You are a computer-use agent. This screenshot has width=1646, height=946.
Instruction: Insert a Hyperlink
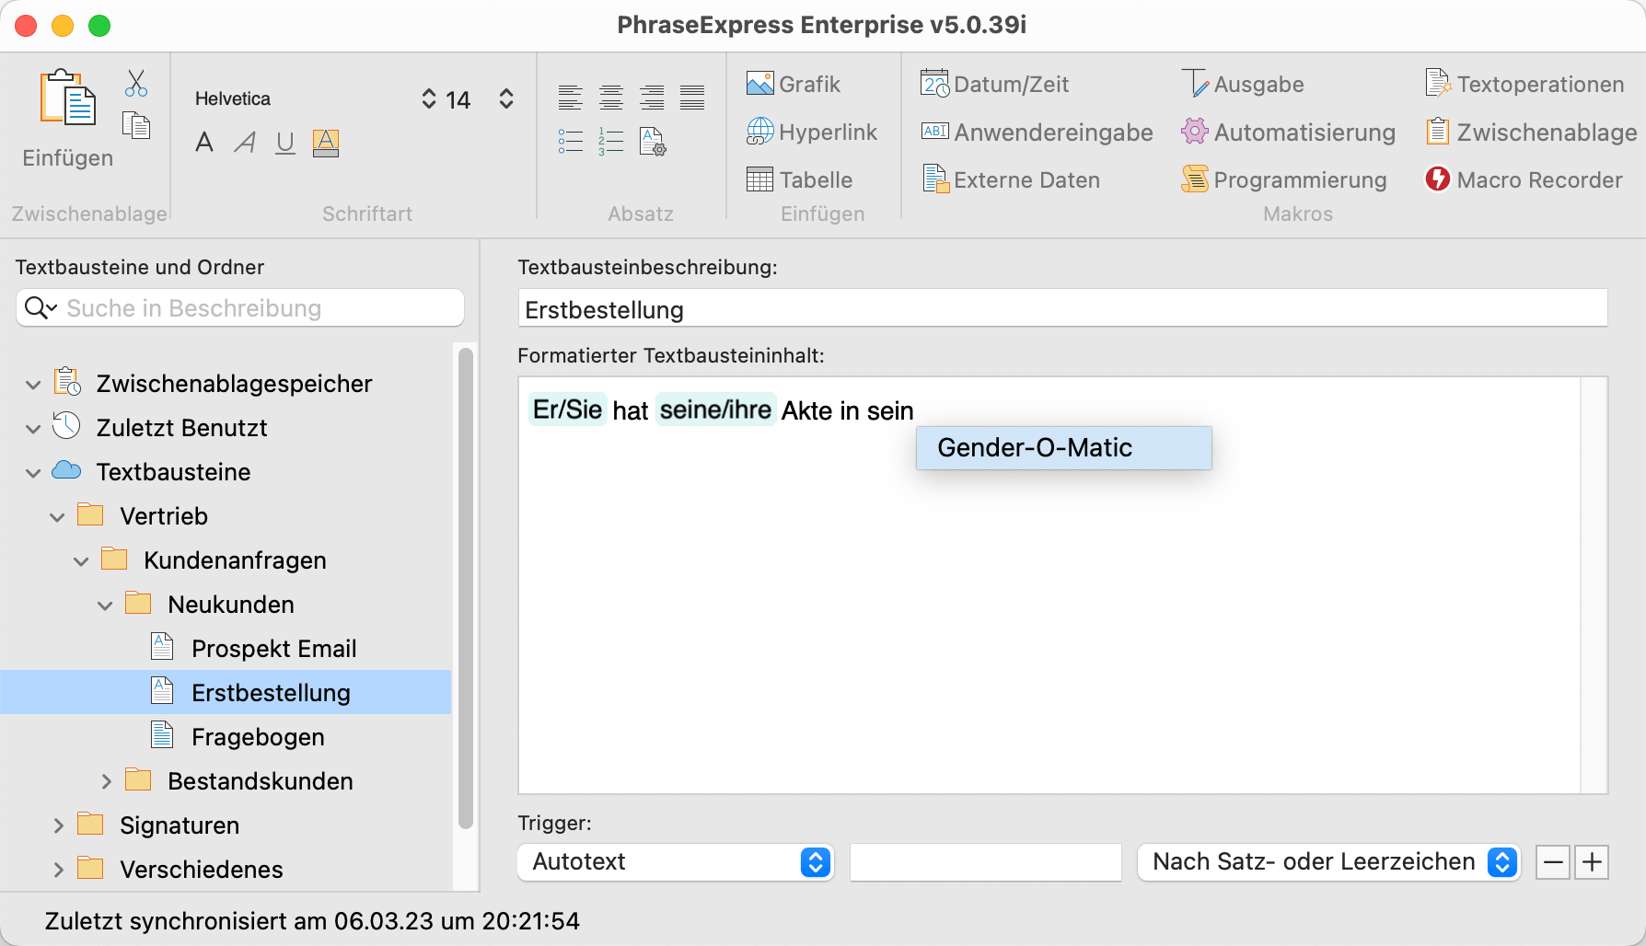click(x=812, y=132)
